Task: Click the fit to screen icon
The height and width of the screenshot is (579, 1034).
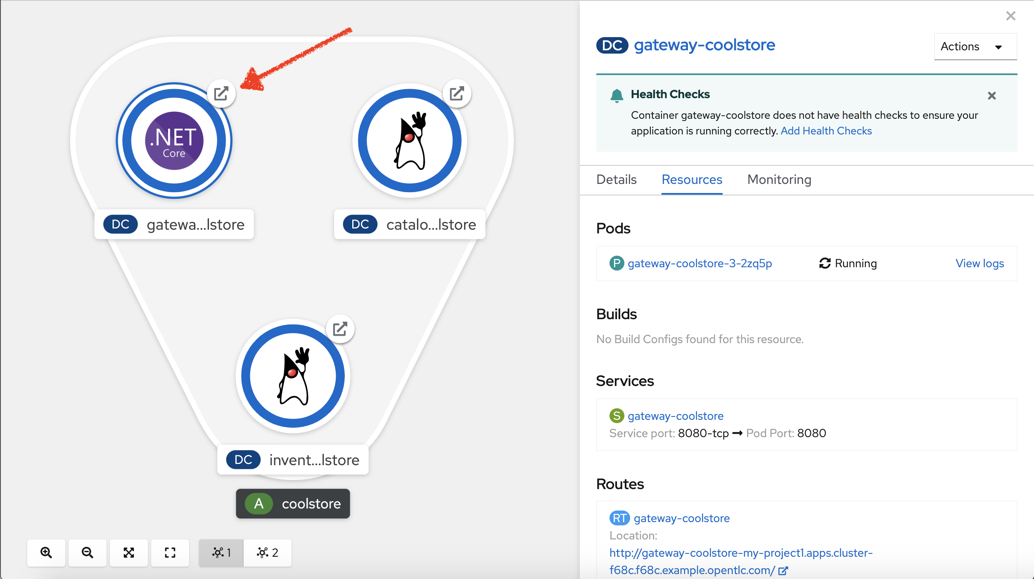Action: [129, 553]
